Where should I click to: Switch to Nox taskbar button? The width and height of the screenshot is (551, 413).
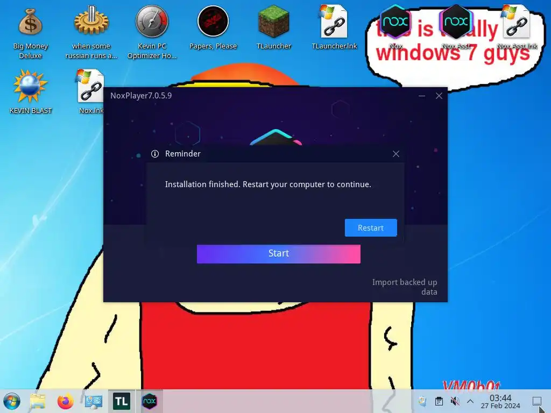click(x=150, y=401)
